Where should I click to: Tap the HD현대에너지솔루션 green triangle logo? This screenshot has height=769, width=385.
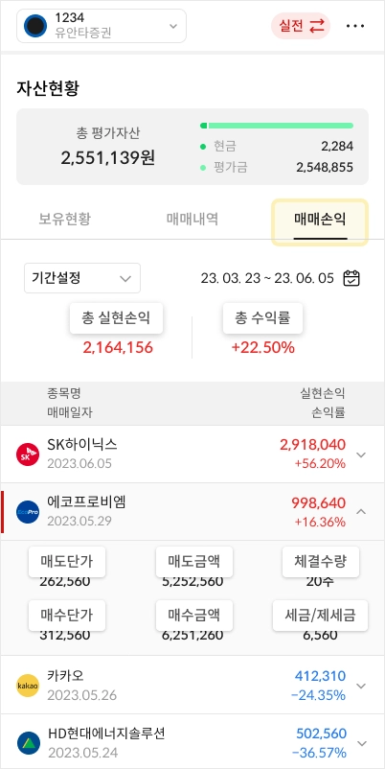(x=28, y=743)
